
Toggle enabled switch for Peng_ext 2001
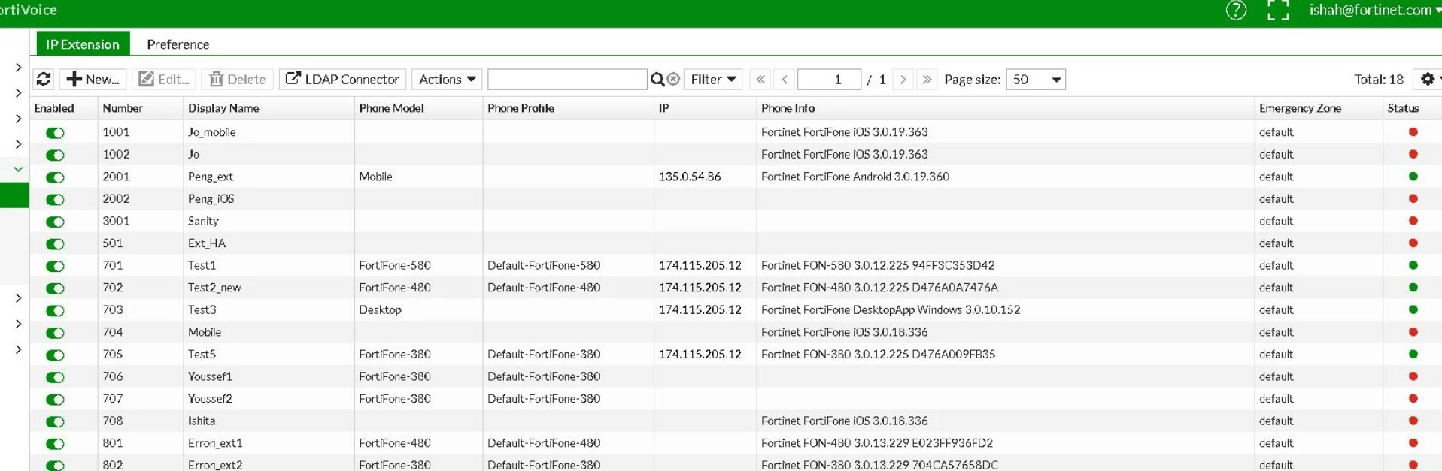[x=55, y=177]
